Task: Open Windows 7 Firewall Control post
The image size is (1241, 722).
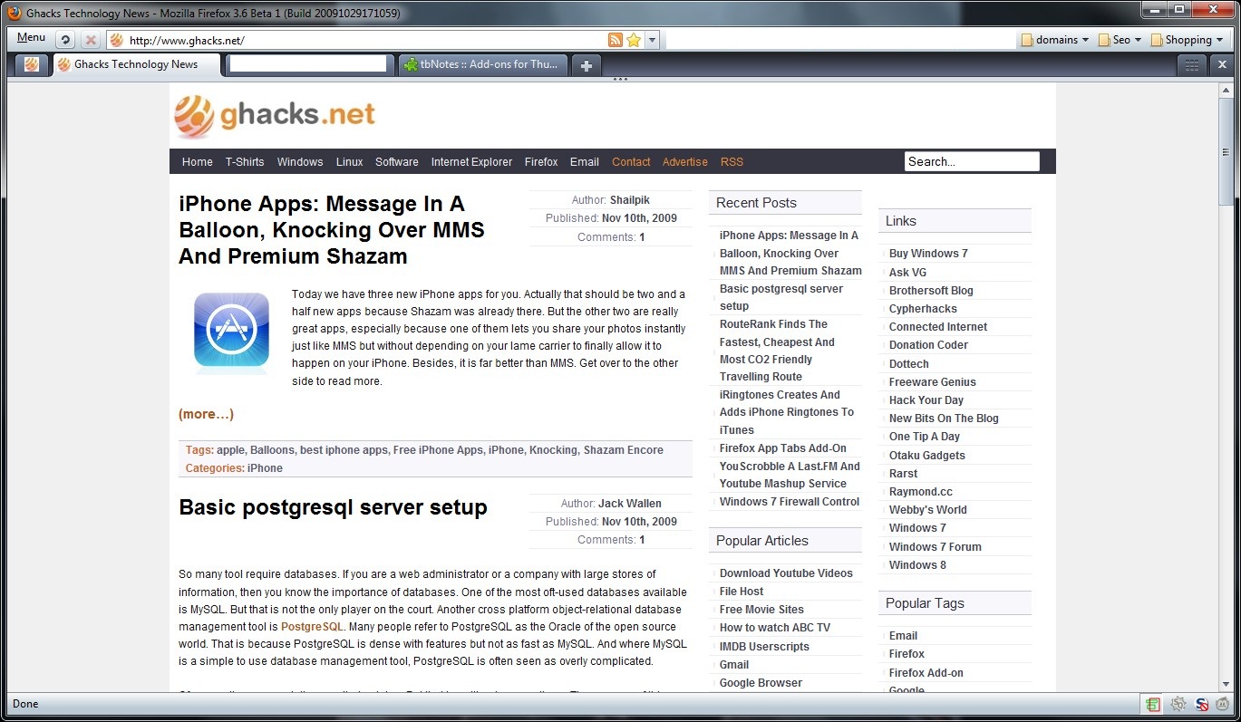Action: click(790, 502)
